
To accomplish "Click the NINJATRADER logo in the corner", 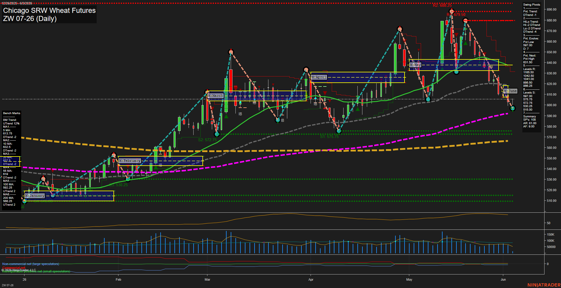I will click(544, 285).
